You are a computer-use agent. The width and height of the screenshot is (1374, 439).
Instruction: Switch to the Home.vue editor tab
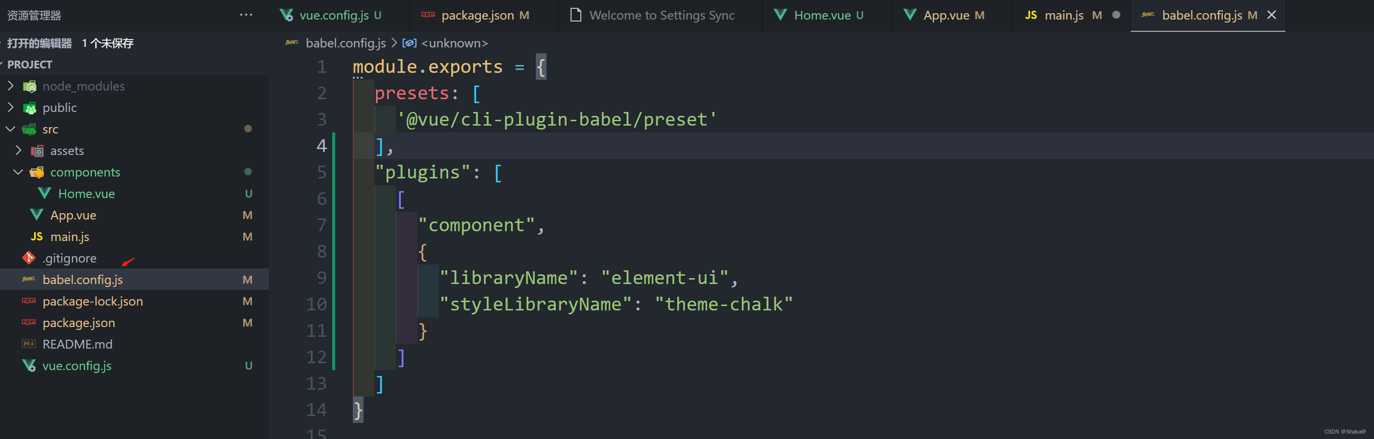tap(827, 16)
